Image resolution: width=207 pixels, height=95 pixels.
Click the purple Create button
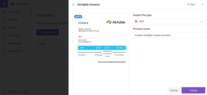point(193,90)
